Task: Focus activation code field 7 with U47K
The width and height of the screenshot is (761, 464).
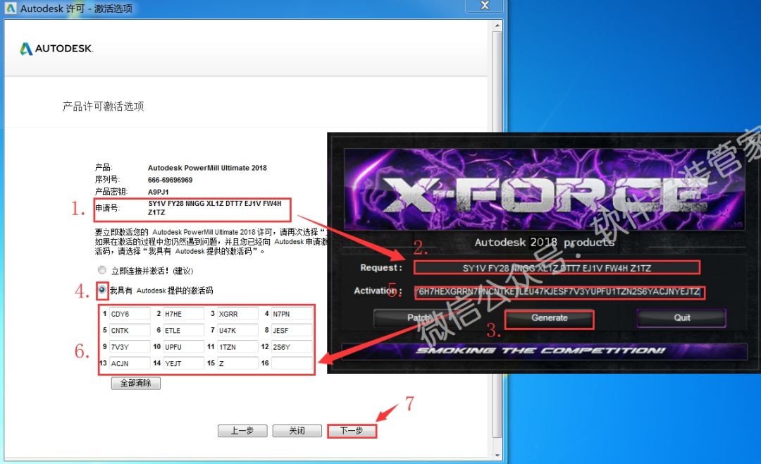Action: (x=237, y=330)
